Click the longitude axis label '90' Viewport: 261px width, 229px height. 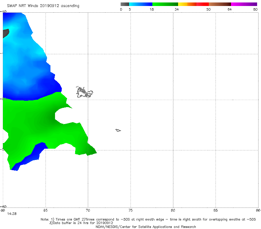[258, 211]
